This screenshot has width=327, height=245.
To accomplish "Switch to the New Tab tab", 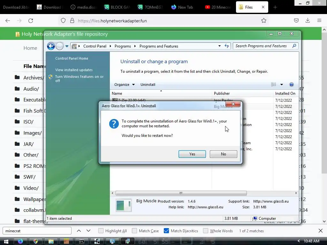I will click(x=182, y=7).
